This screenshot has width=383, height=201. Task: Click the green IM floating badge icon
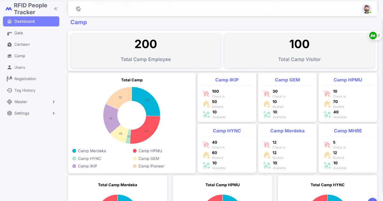(373, 36)
